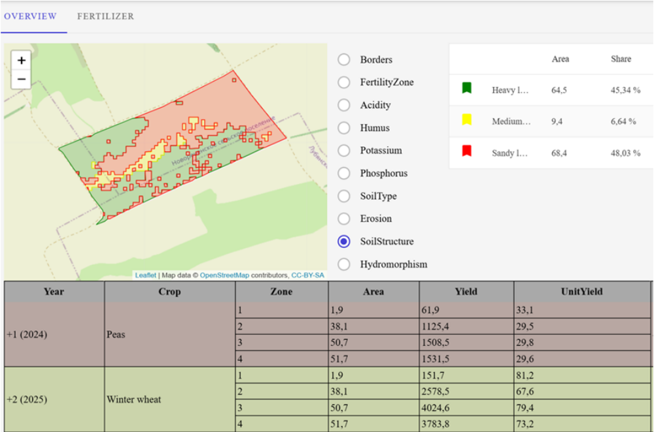Enable the Potassium radio button

(344, 151)
